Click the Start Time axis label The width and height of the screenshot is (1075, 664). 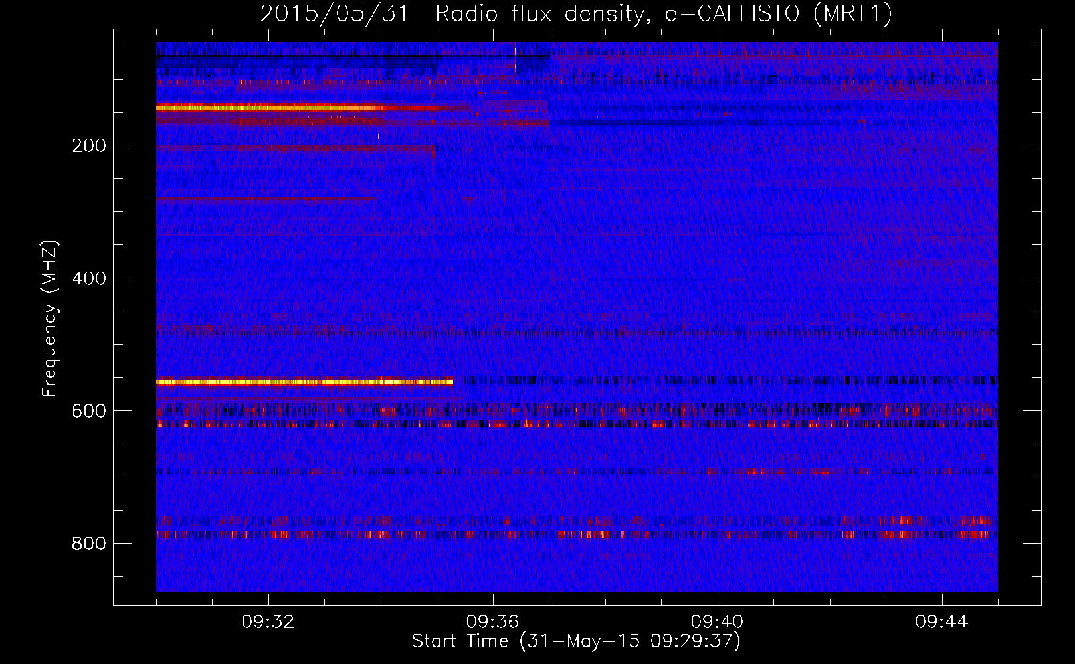coord(575,641)
